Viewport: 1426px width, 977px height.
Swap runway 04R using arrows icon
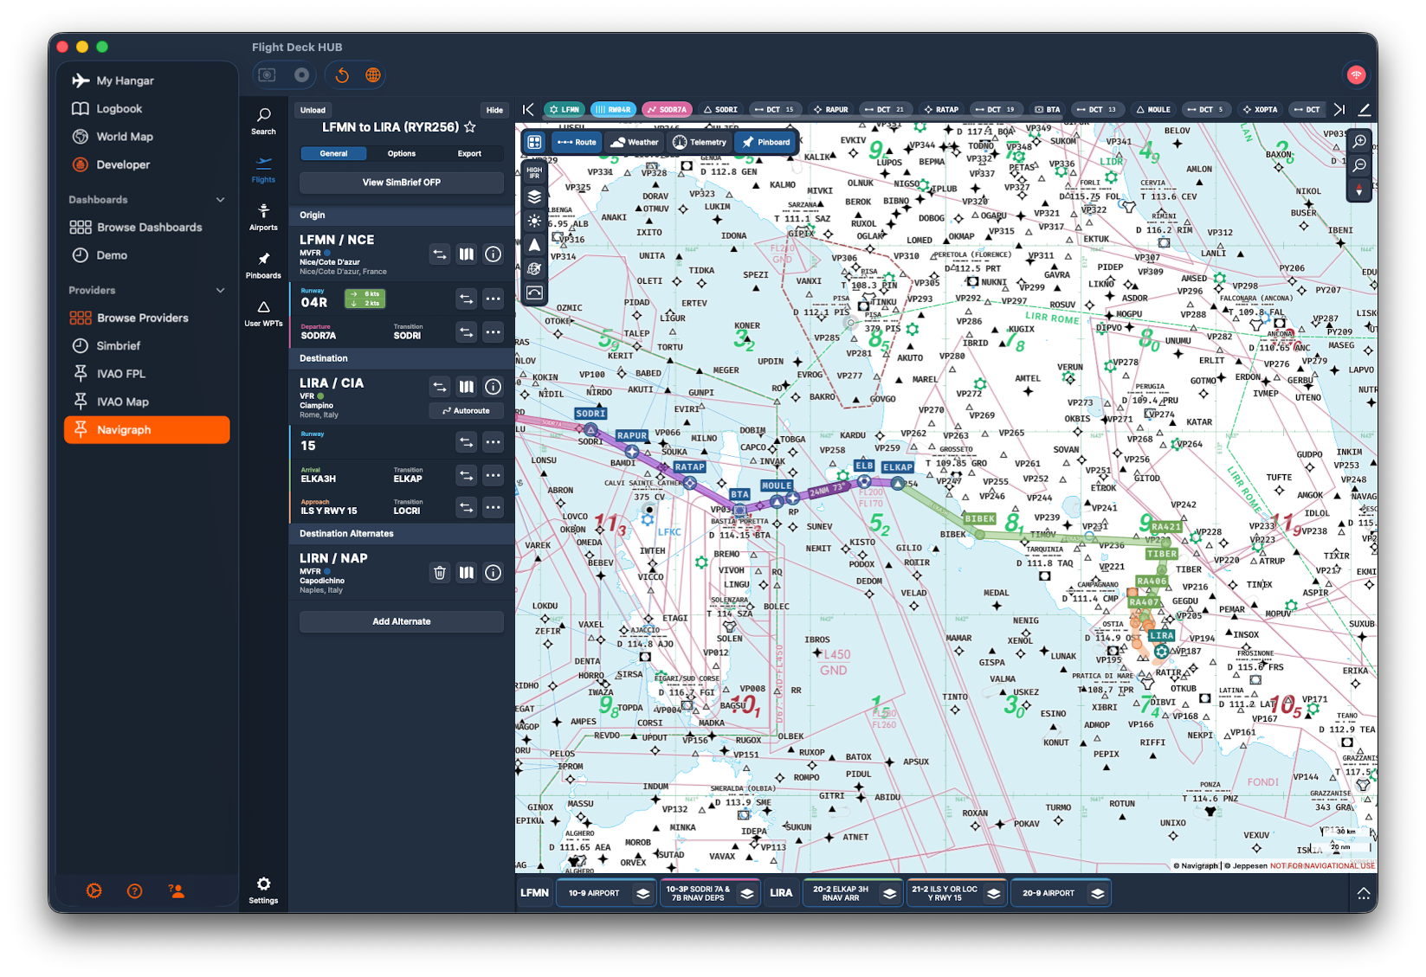tap(467, 299)
